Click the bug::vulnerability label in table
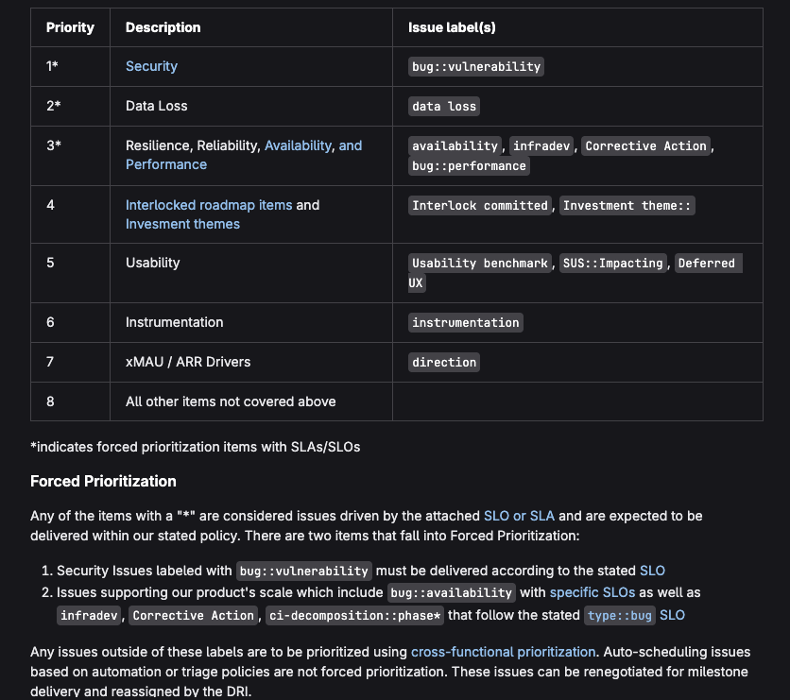This screenshot has height=700, width=790. tap(475, 66)
